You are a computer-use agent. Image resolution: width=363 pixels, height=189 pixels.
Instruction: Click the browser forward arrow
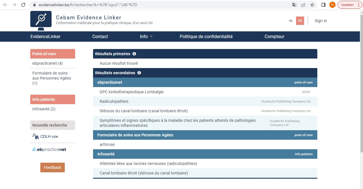pyautogui.click(x=14, y=5)
